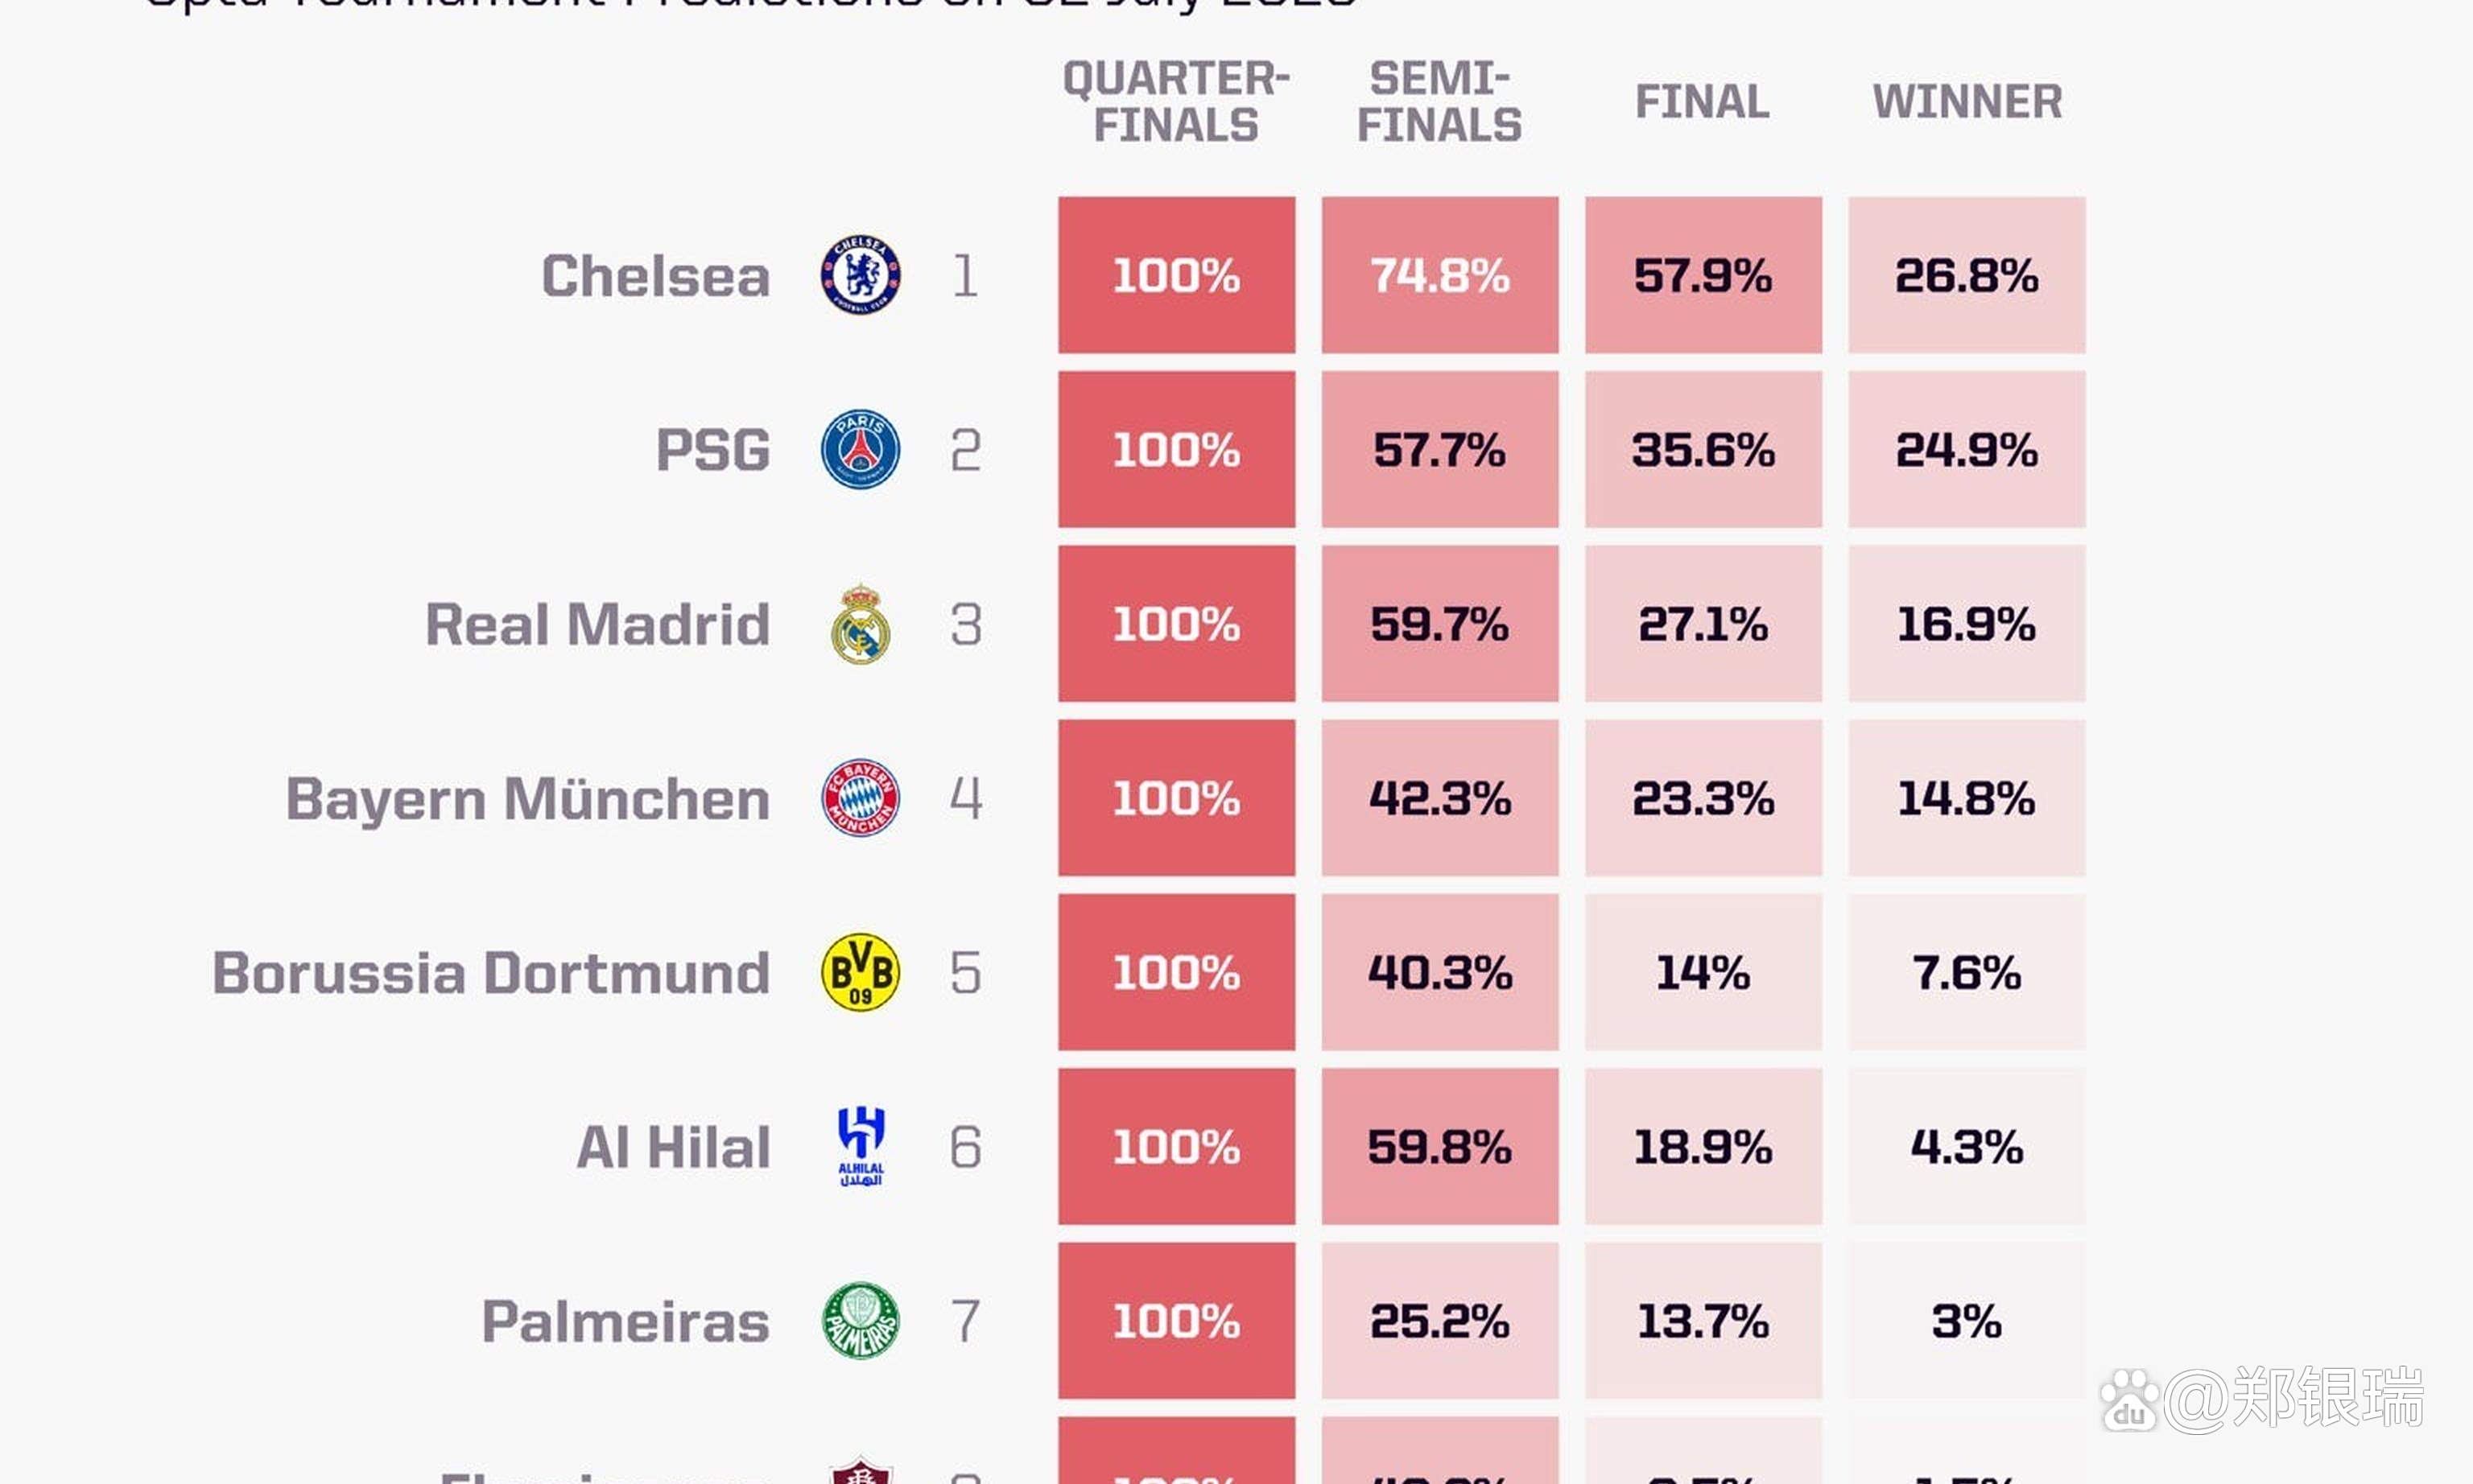Click Bayern München's 100% quarter-finals cell
This screenshot has height=1484, width=2473.
point(1176,798)
